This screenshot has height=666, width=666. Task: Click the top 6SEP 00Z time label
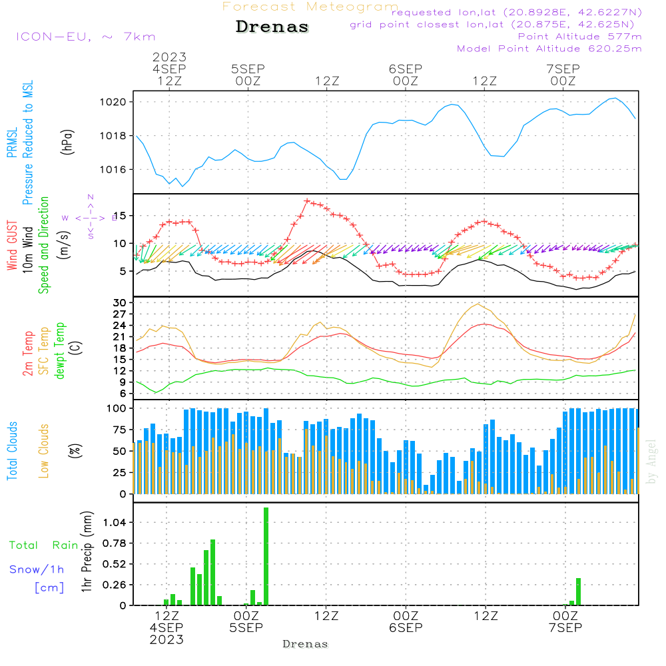click(x=406, y=75)
